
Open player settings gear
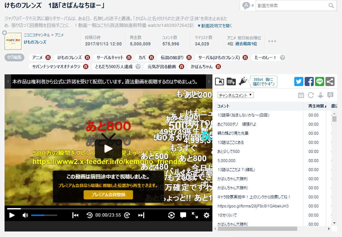pyautogui.click(x=207, y=216)
